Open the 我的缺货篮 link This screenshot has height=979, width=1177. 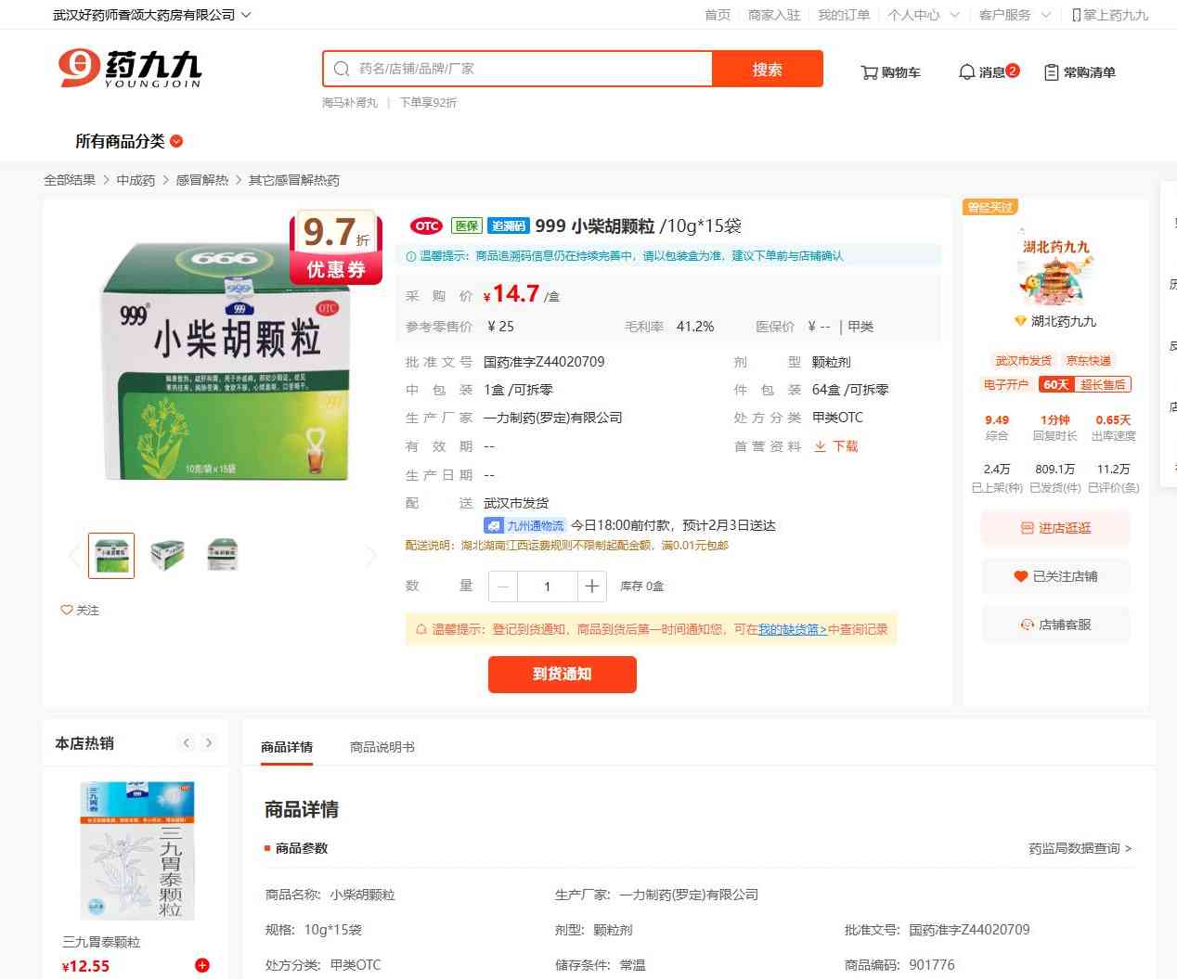[x=792, y=629]
